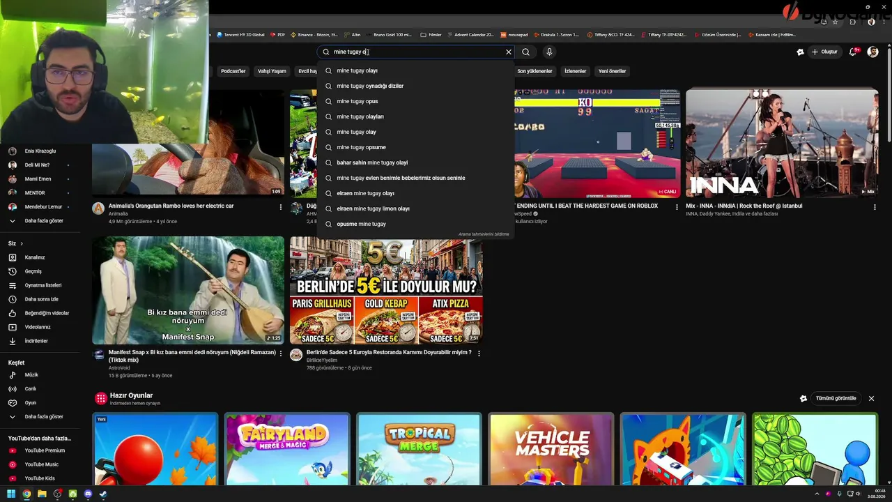This screenshot has height=502, width=892.
Task: Open Steam from the taskbar
Action: tap(103, 494)
